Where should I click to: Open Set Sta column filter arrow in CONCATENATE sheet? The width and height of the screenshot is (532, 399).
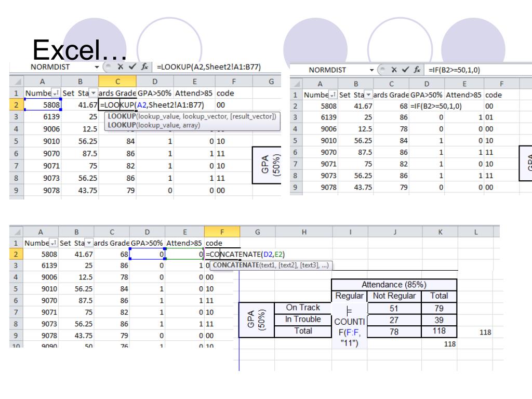pyautogui.click(x=89, y=243)
